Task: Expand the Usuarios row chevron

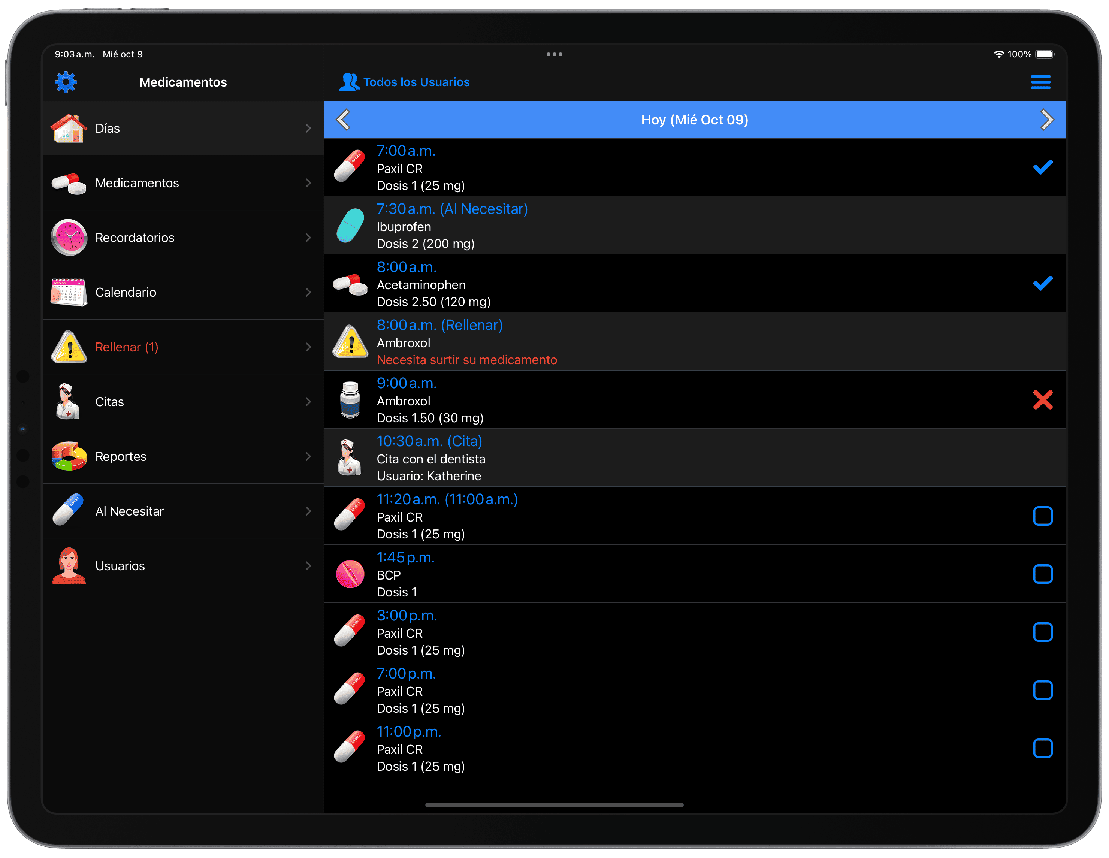Action: coord(308,566)
